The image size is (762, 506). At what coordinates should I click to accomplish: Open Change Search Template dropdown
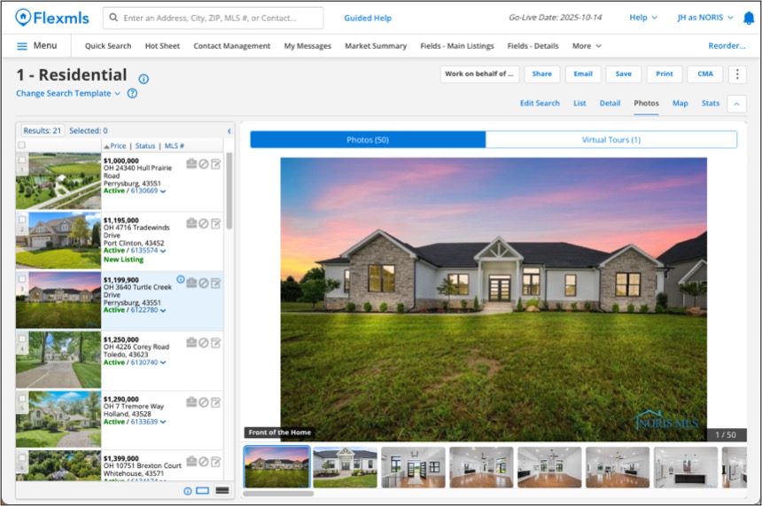tap(68, 93)
